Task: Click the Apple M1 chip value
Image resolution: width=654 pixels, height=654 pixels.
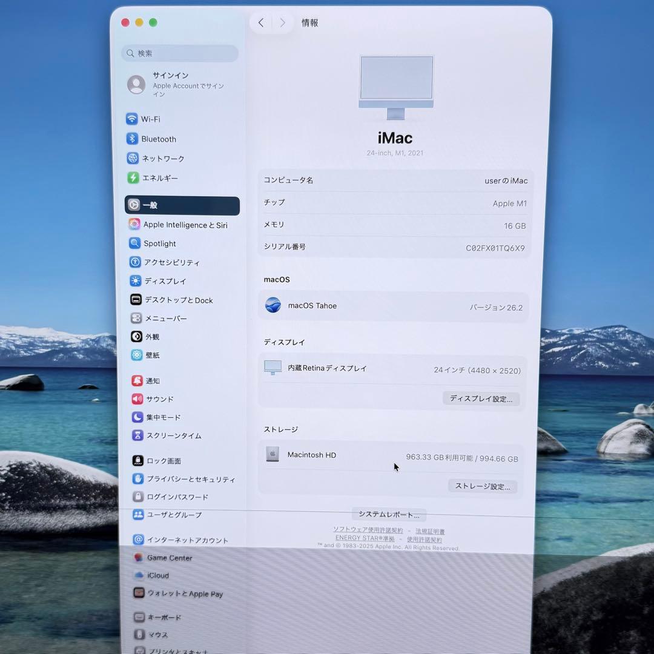Action: 510,203
